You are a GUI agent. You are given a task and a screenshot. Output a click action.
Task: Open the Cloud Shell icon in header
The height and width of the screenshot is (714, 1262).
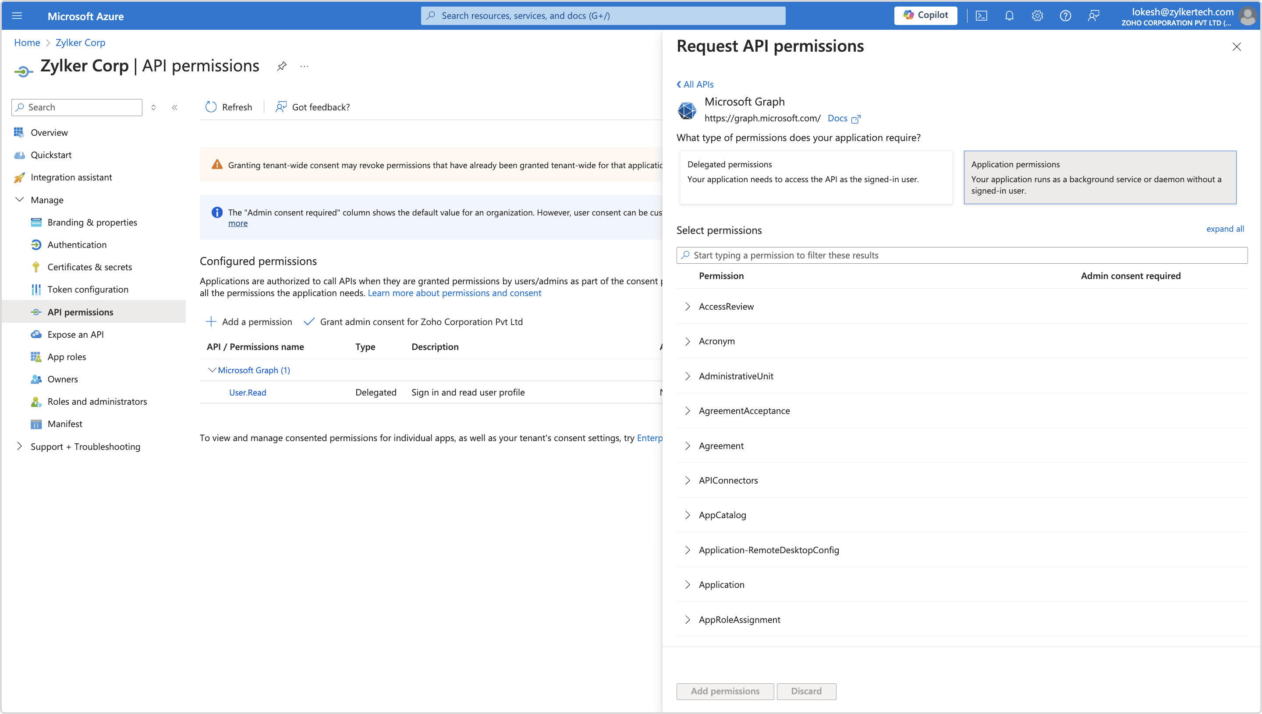coord(981,16)
